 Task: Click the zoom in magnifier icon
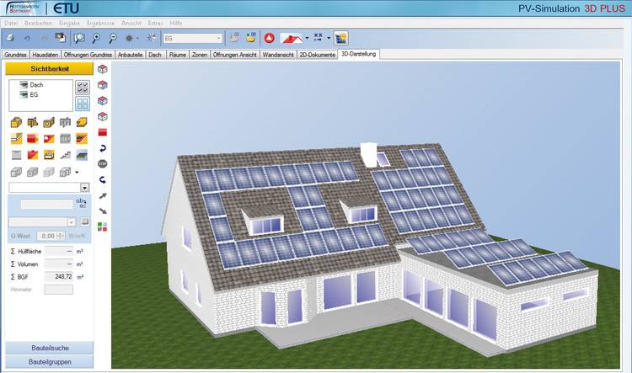pyautogui.click(x=98, y=38)
